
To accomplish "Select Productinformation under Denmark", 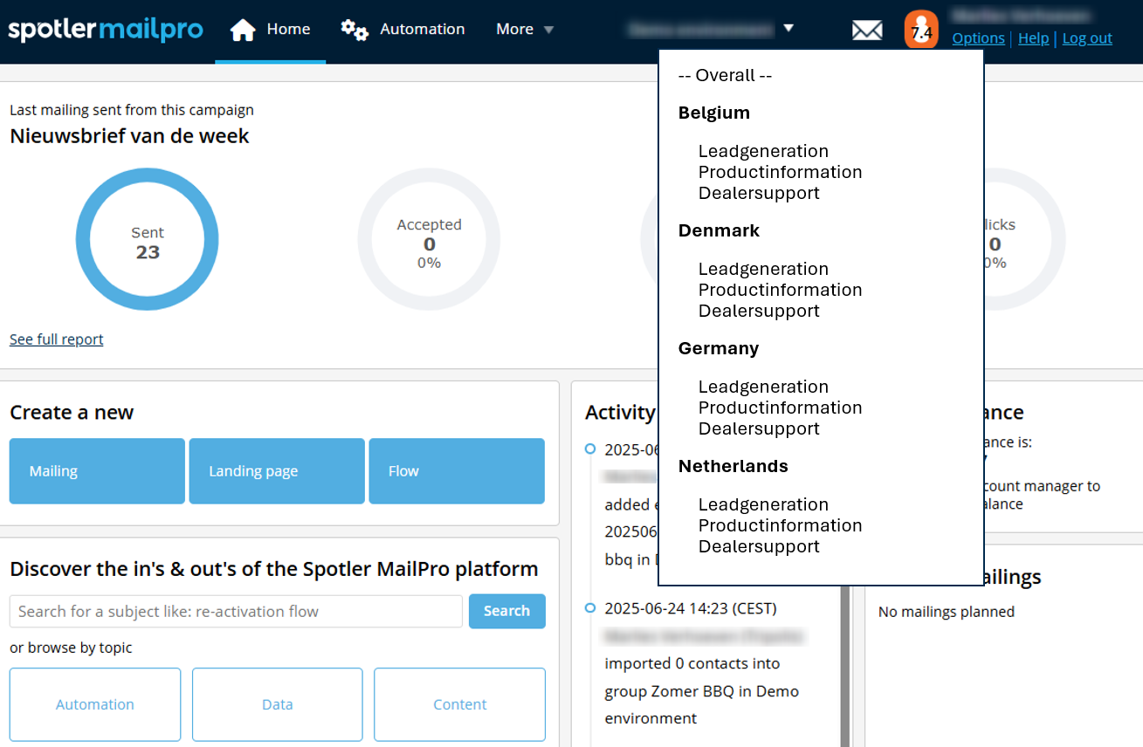I will coord(780,290).
